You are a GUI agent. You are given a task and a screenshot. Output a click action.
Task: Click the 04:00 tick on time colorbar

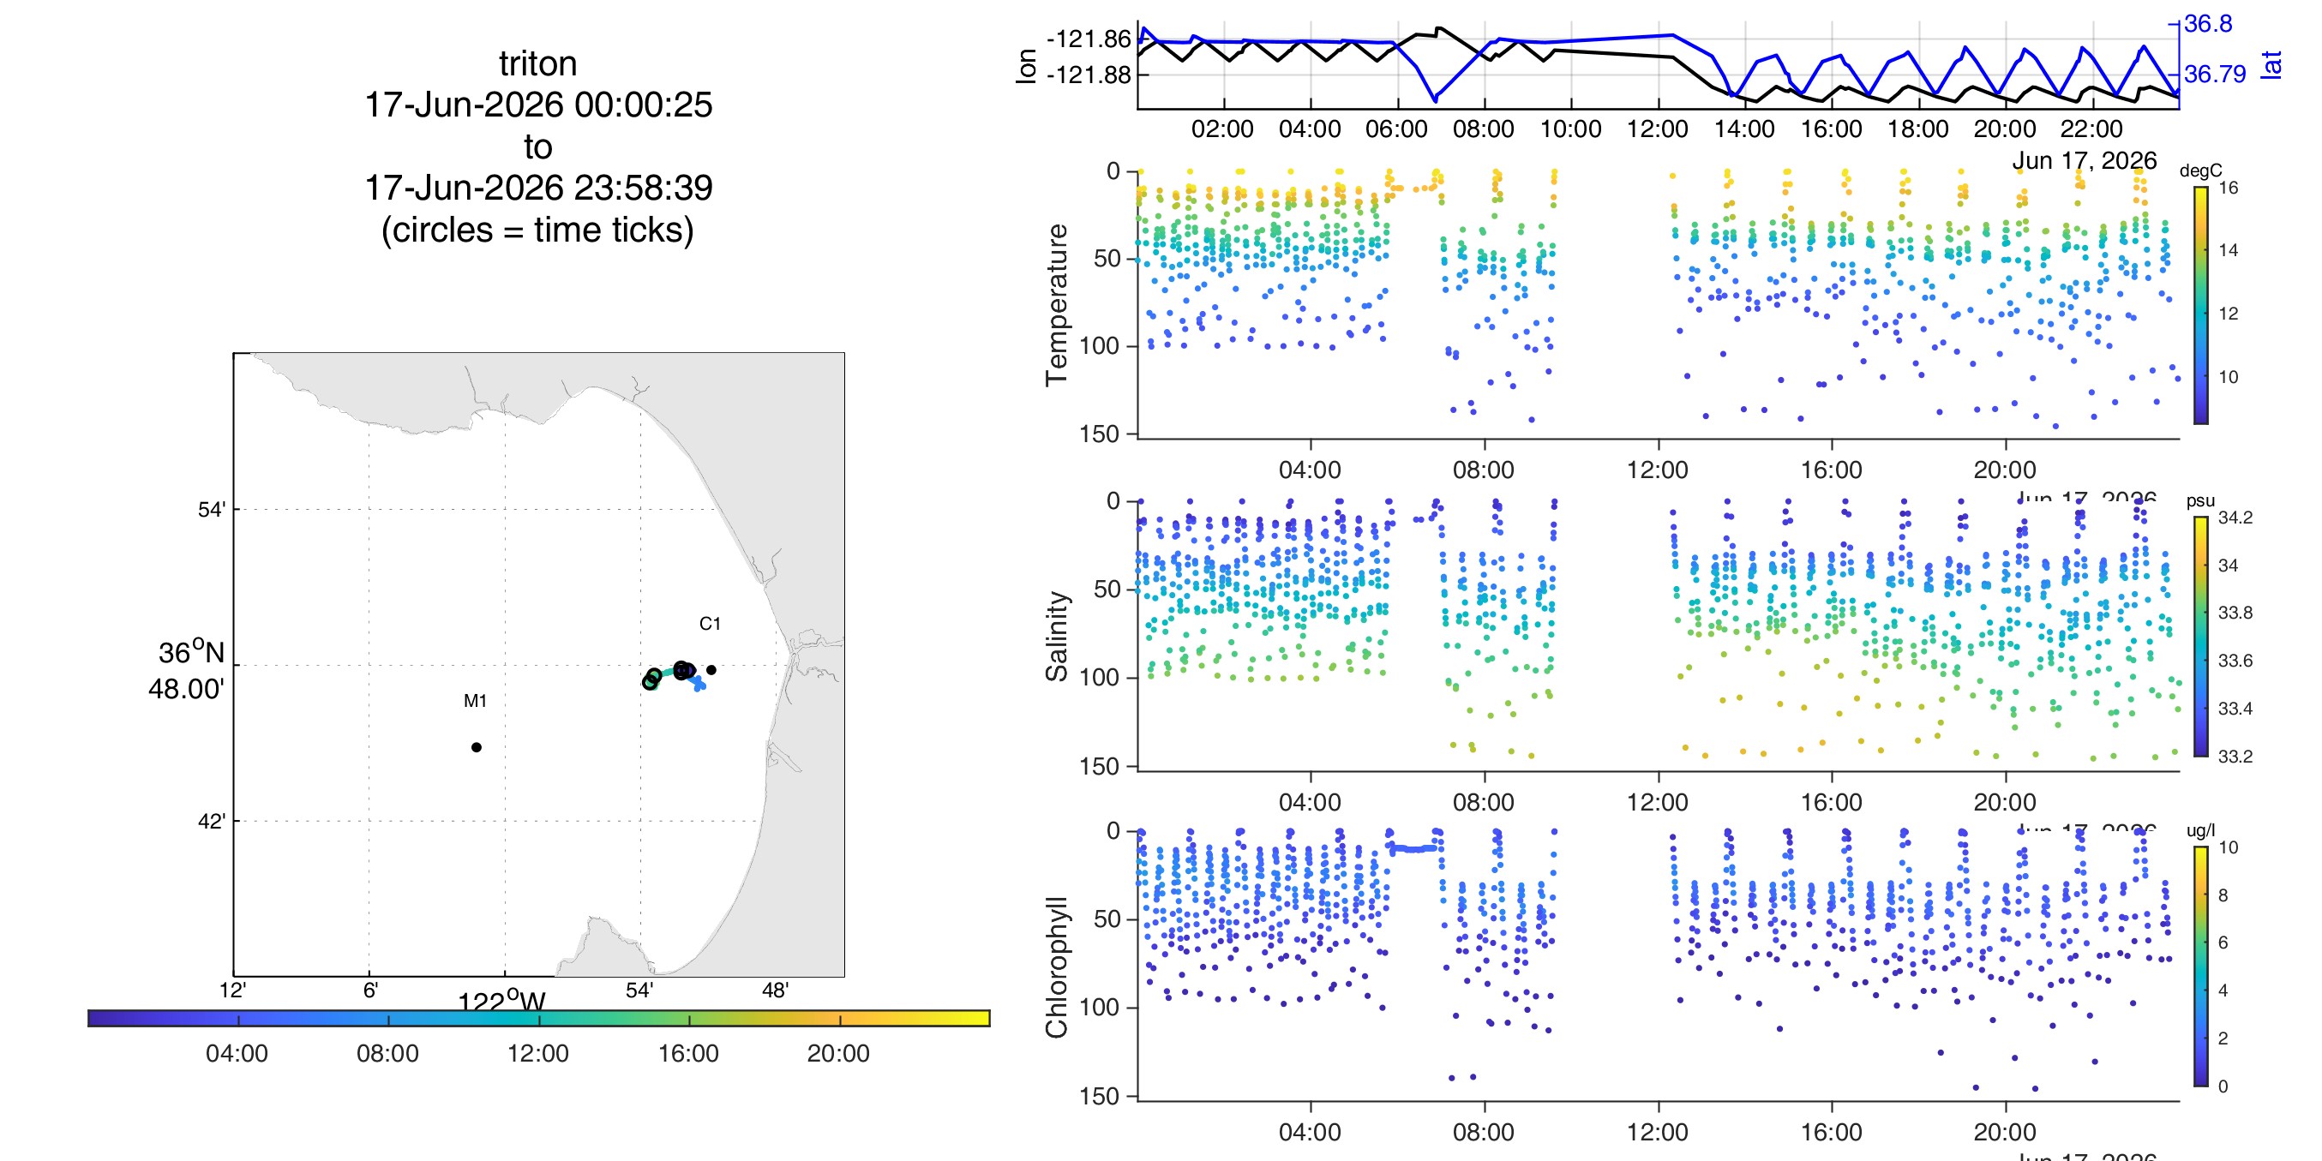(237, 1053)
